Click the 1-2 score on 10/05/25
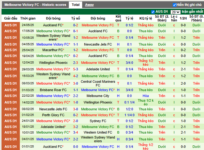The height and width of the screenshot is (150, 204). coord(75,37)
